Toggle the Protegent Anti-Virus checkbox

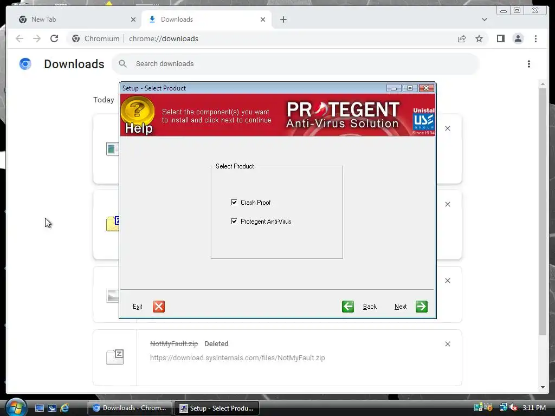234,221
